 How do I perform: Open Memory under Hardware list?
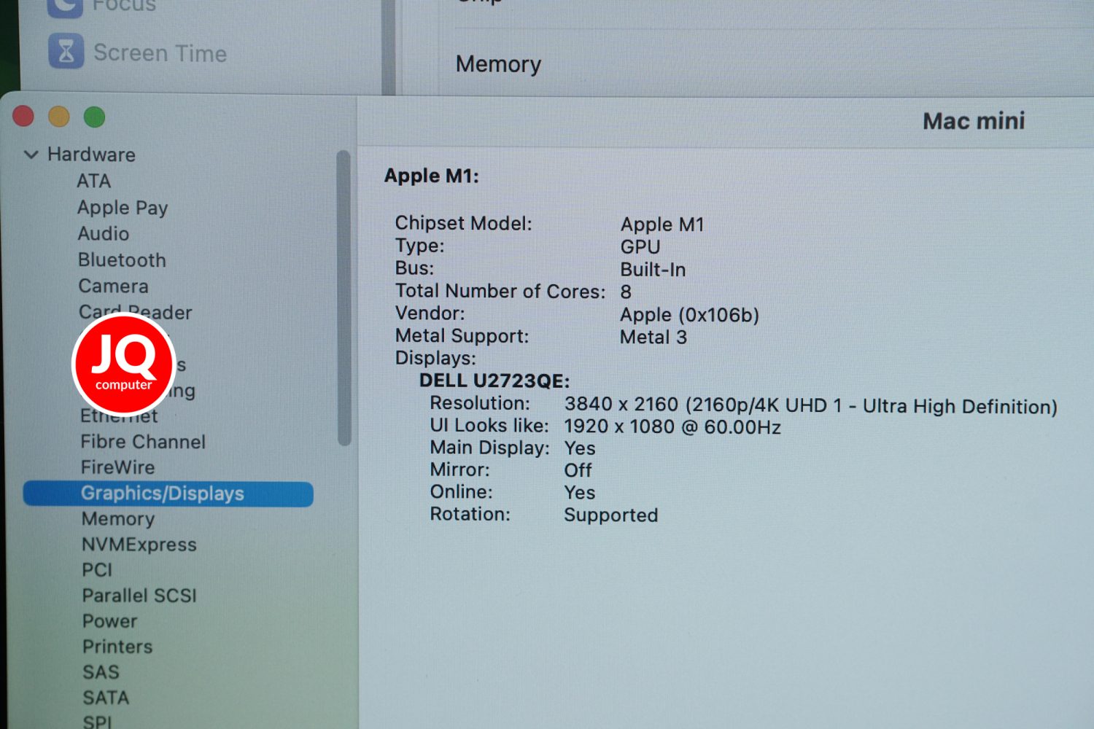pos(118,519)
